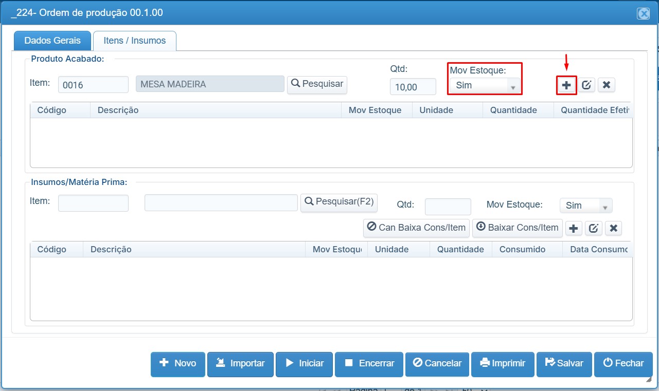659x391 pixels.
Task: Click Can Baixa Cons/Item button
Action: point(417,228)
